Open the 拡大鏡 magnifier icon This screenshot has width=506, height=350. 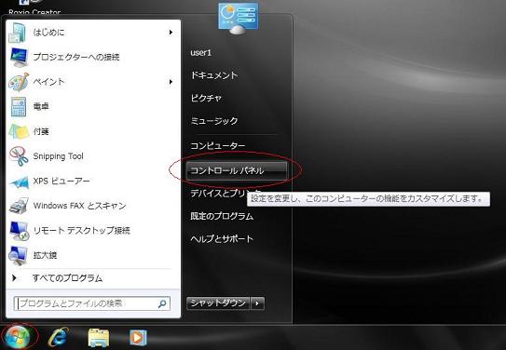18,256
